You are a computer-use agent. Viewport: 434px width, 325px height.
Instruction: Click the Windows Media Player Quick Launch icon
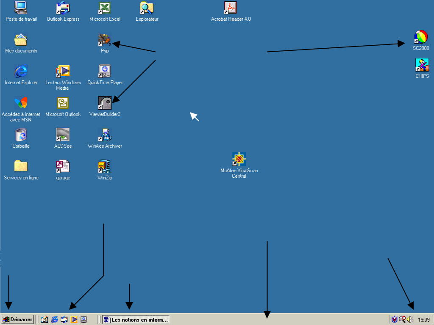coord(74,319)
